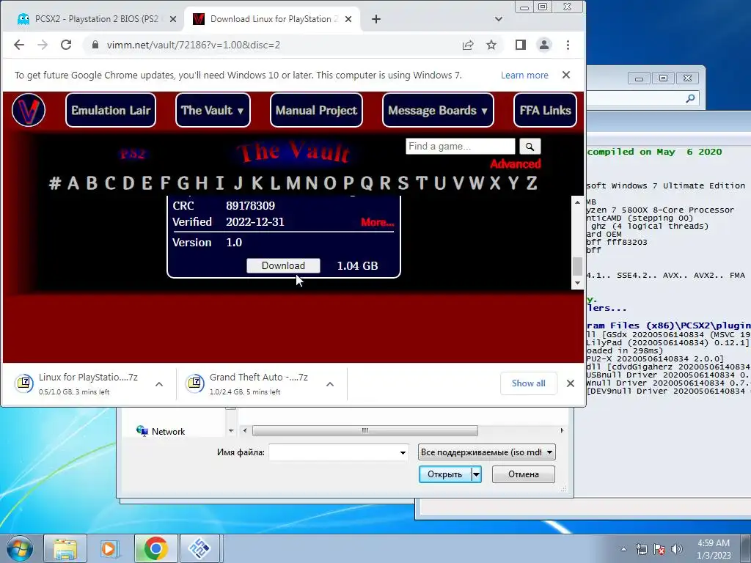This screenshot has height=563, width=751.
Task: Browse games starting with A
Action: tap(73, 183)
